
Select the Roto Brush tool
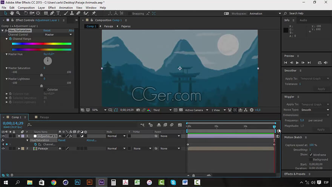pyautogui.click(x=86, y=13)
